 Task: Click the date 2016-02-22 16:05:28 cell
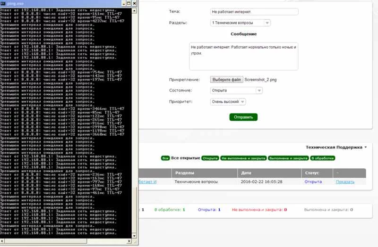pyautogui.click(x=262, y=182)
